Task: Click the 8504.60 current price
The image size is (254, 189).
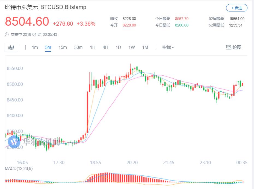Action: (27, 22)
